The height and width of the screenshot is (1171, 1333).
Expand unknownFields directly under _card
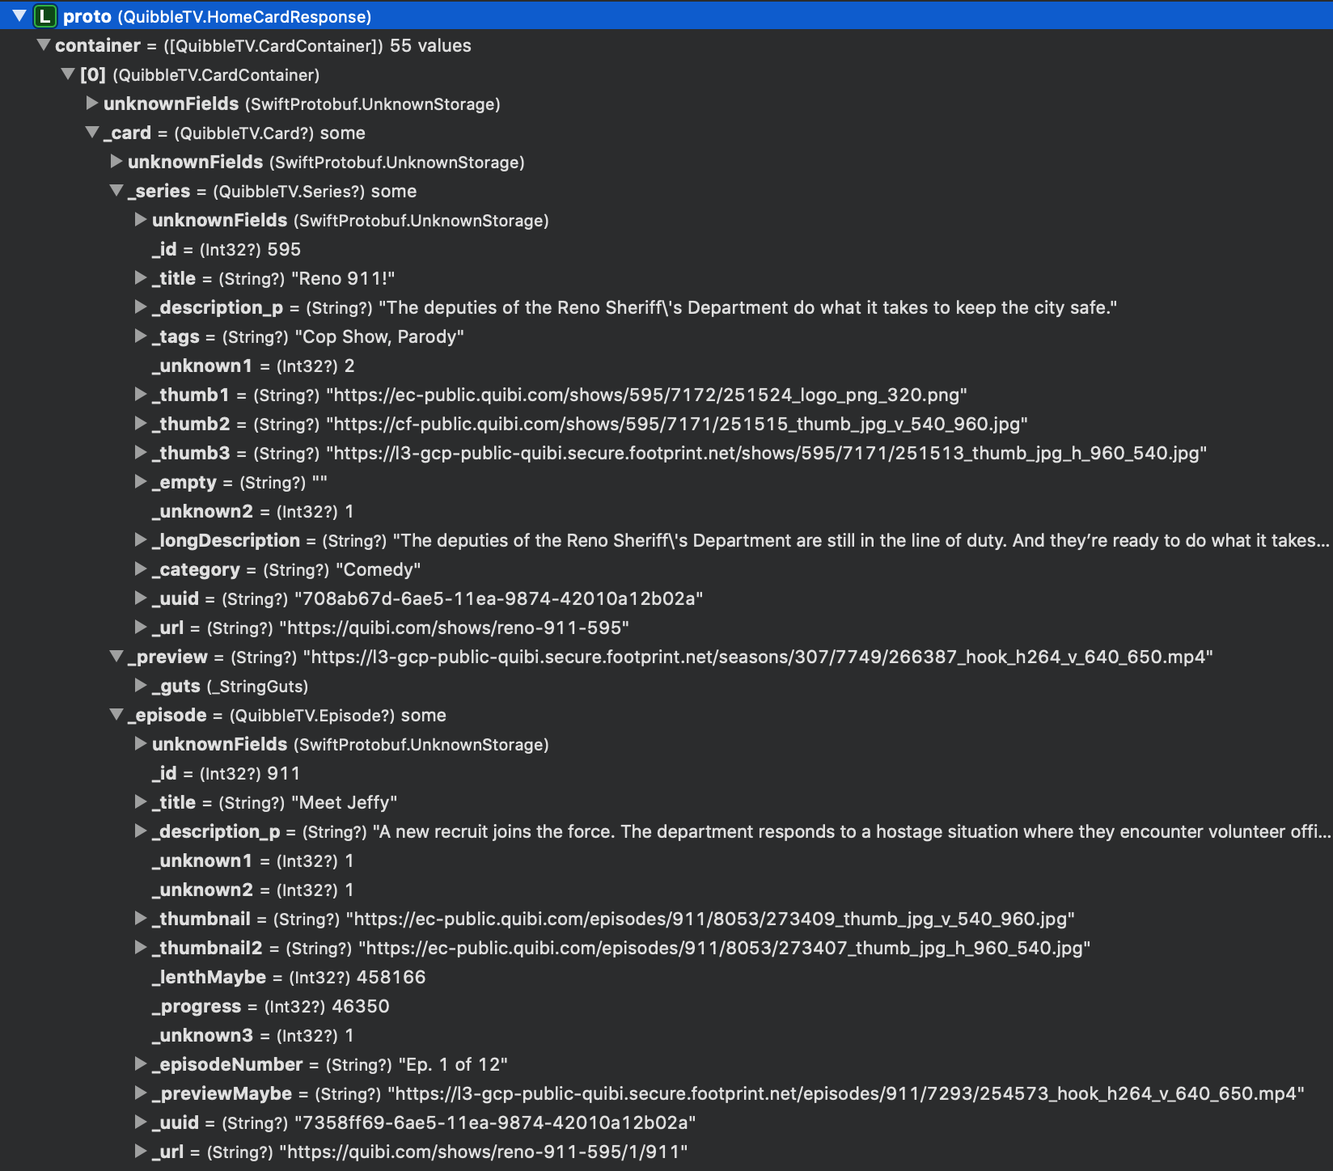pos(116,161)
